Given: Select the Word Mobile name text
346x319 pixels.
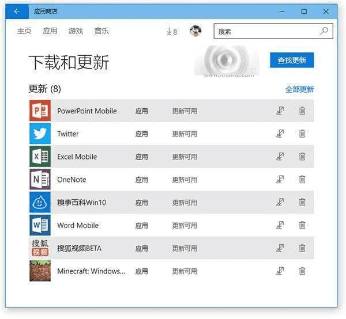Looking at the screenshot, I should click(78, 225).
